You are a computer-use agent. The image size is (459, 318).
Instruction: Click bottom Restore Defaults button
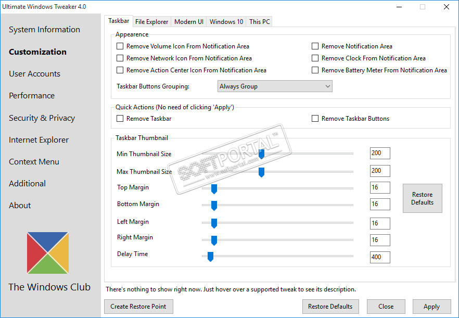click(x=330, y=307)
